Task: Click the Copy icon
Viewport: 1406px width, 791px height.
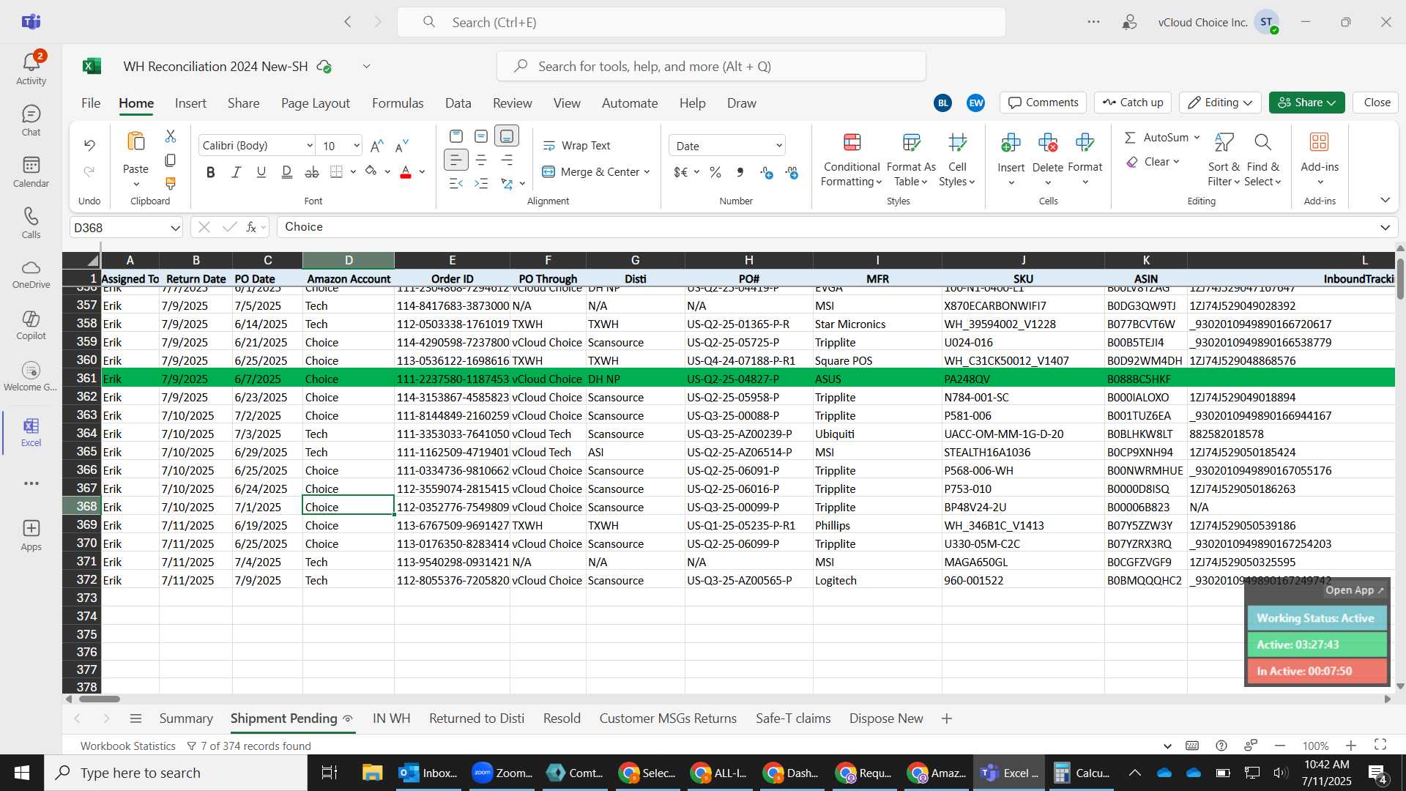Action: click(171, 160)
